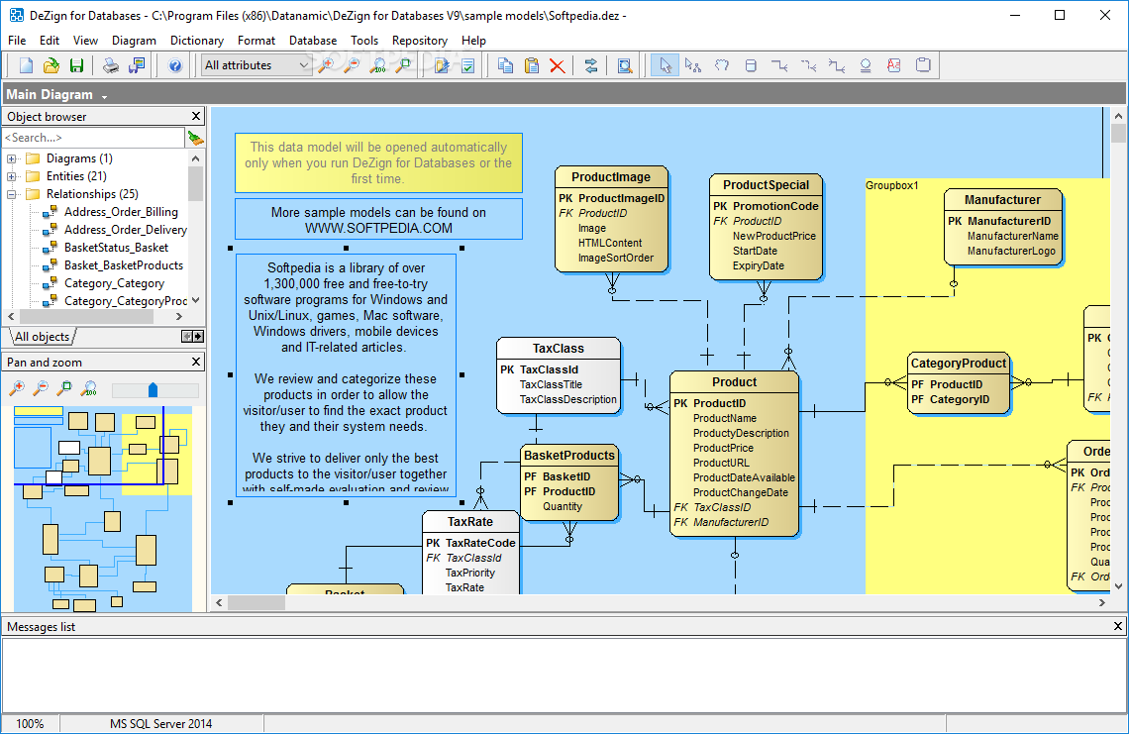Collapse the Relationships (25) tree node
Viewport: 1129px width, 734px height.
[x=12, y=194]
